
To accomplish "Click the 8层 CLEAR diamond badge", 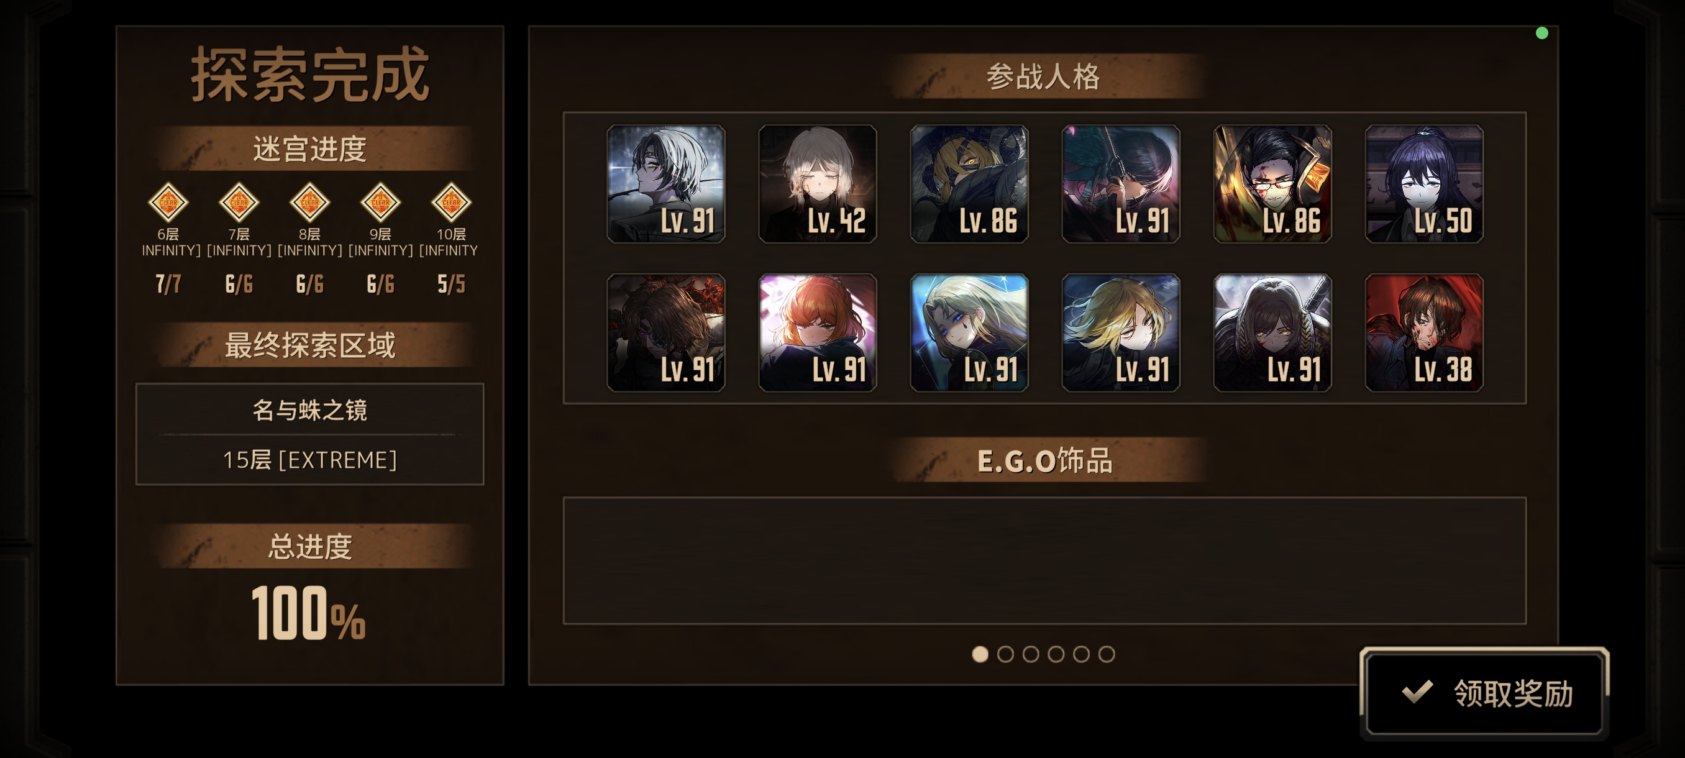I will [x=309, y=202].
